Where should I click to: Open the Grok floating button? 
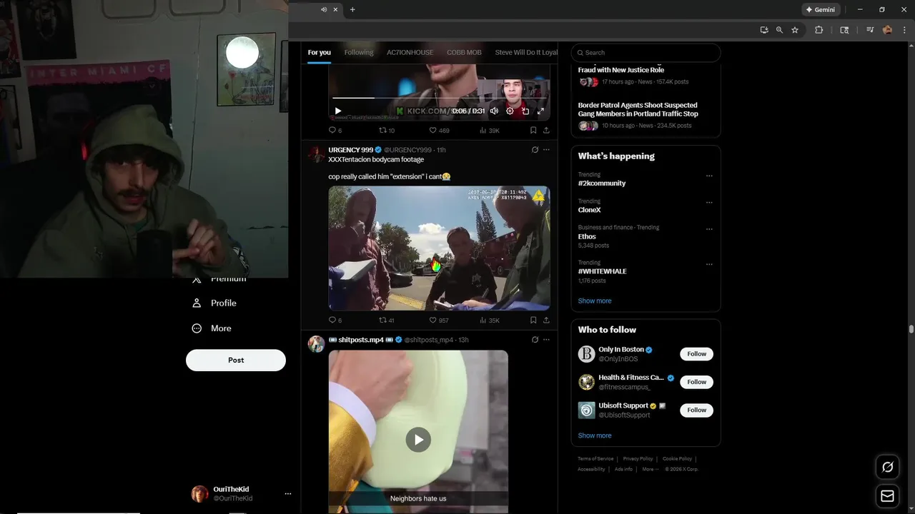point(887,467)
